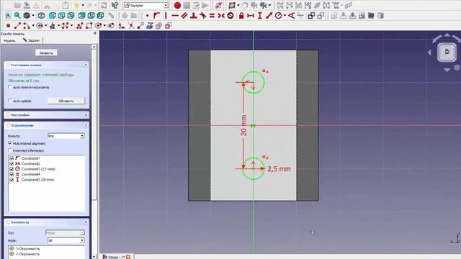Click the Update button beside Auto update
Viewport: 461px width, 259px height.
tap(66, 101)
